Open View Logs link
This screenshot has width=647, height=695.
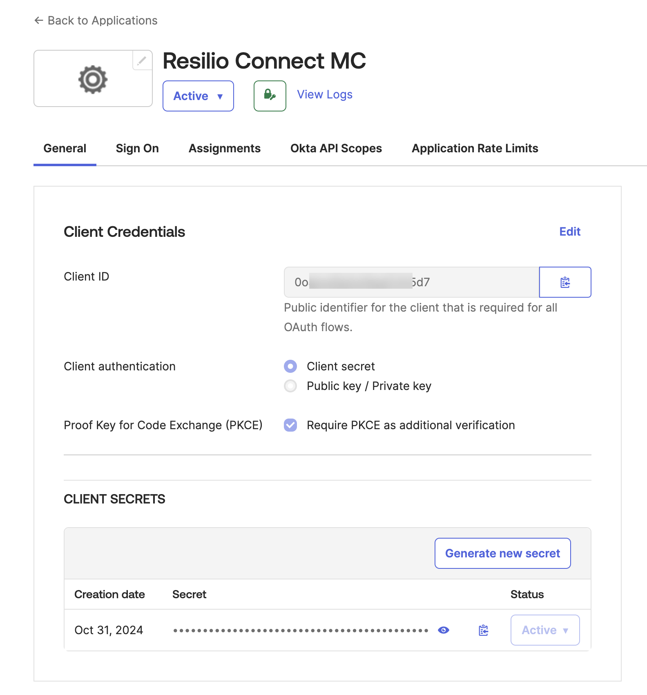325,94
